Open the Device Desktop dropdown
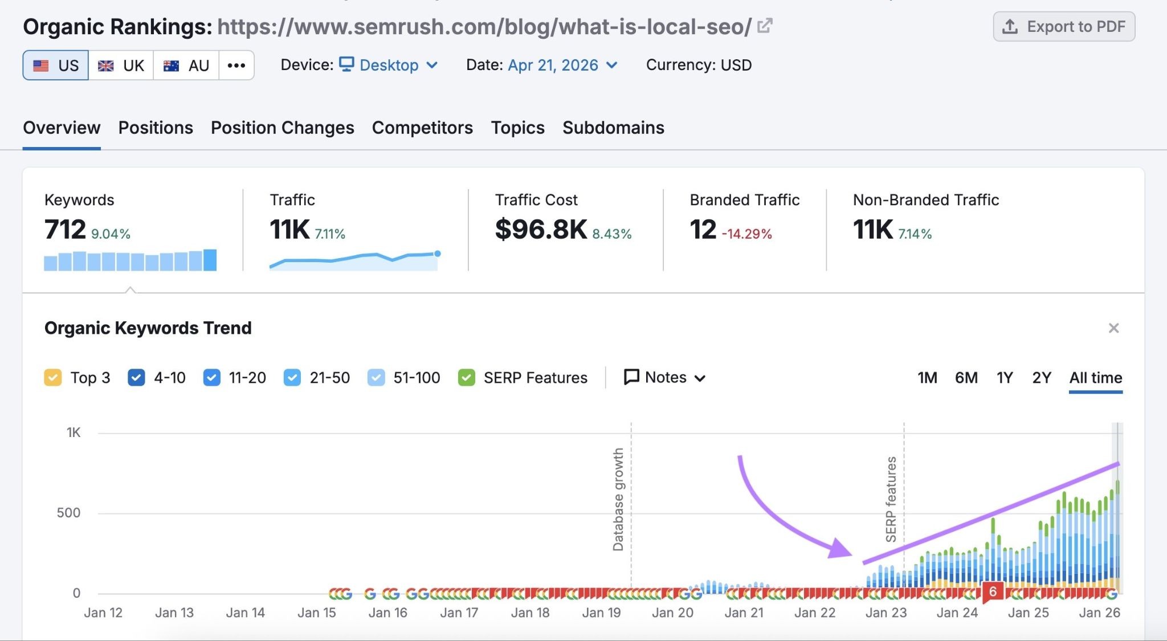 pos(389,65)
